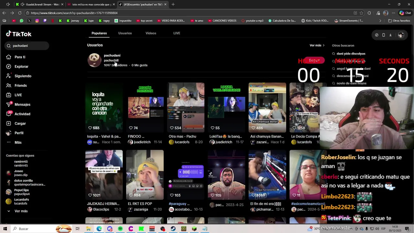Open Otros favoritos folder
414x233 pixels.
[x=399, y=21]
